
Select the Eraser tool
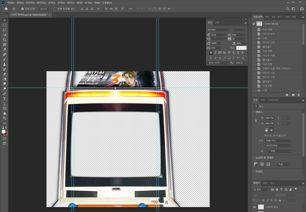[x=4, y=74]
